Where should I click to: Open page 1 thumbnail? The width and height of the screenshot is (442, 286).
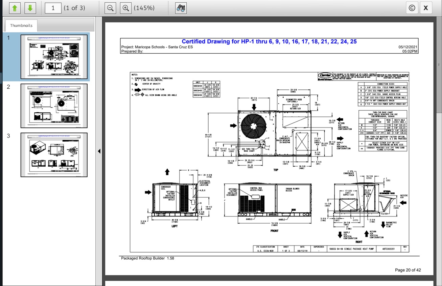pyautogui.click(x=54, y=57)
